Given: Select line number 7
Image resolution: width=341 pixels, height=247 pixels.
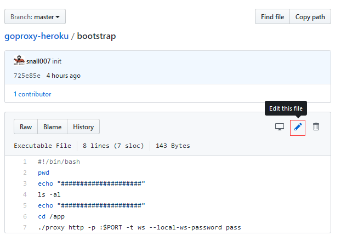Looking at the screenshot, I should pos(25,227).
